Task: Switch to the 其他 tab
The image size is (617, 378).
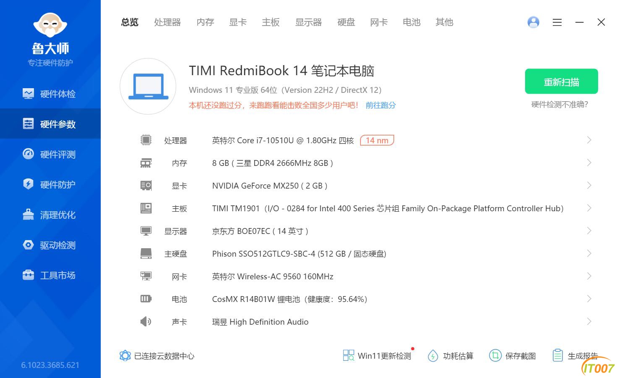Action: coord(444,22)
